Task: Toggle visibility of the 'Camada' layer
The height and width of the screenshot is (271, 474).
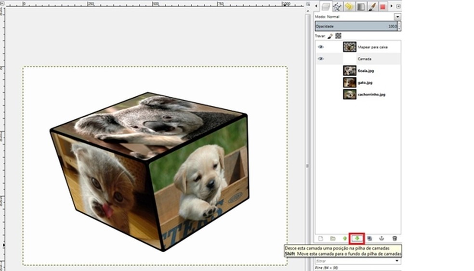Action: [x=321, y=59]
